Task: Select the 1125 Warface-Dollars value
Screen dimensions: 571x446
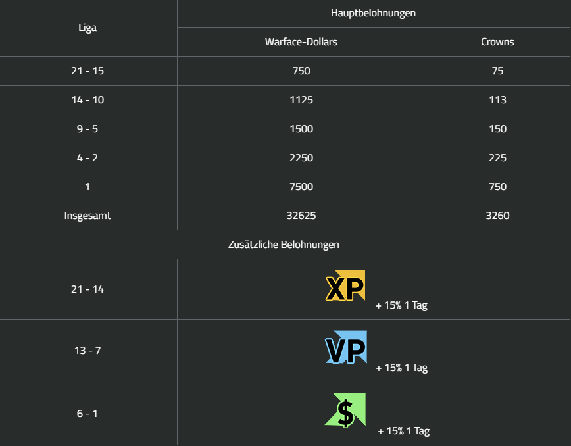Action: 301,100
